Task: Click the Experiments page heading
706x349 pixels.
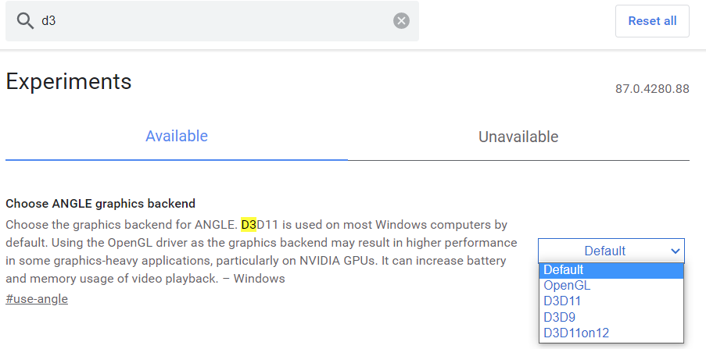Action: coord(69,81)
